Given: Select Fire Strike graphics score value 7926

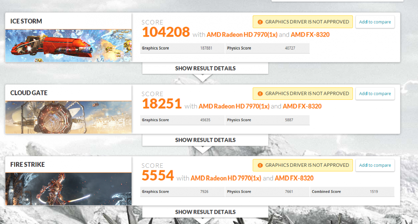Looking at the screenshot, I should [x=204, y=192].
